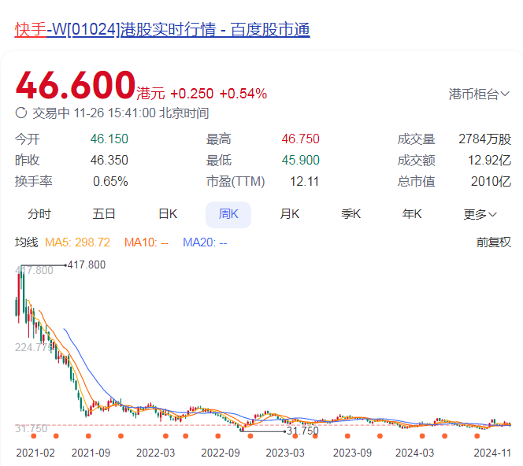This screenshot has height=466, width=523.
Task: Click the 2022-03 date axis label
Action: point(155,453)
